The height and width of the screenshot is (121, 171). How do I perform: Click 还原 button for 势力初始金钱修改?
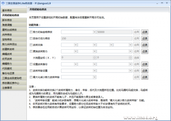(144, 32)
